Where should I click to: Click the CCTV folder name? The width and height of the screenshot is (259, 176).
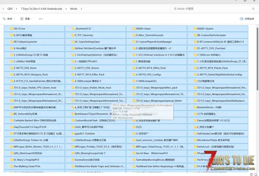(206, 114)
